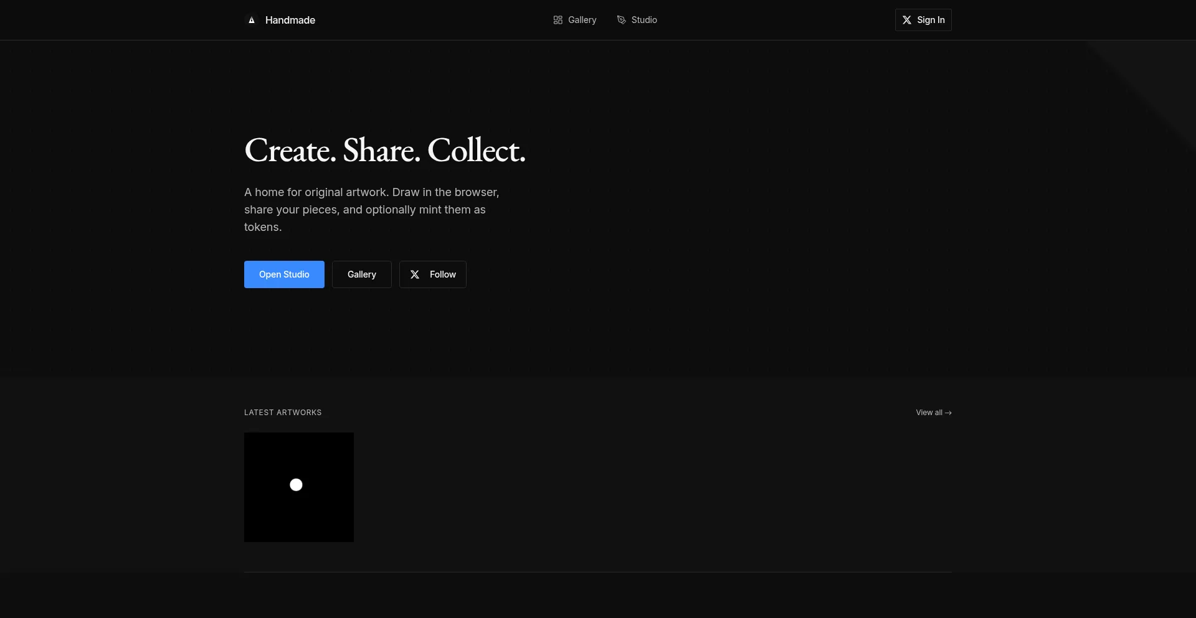This screenshot has height=618, width=1196.
Task: Click the 'A home for original artwork' description
Action: [371, 210]
